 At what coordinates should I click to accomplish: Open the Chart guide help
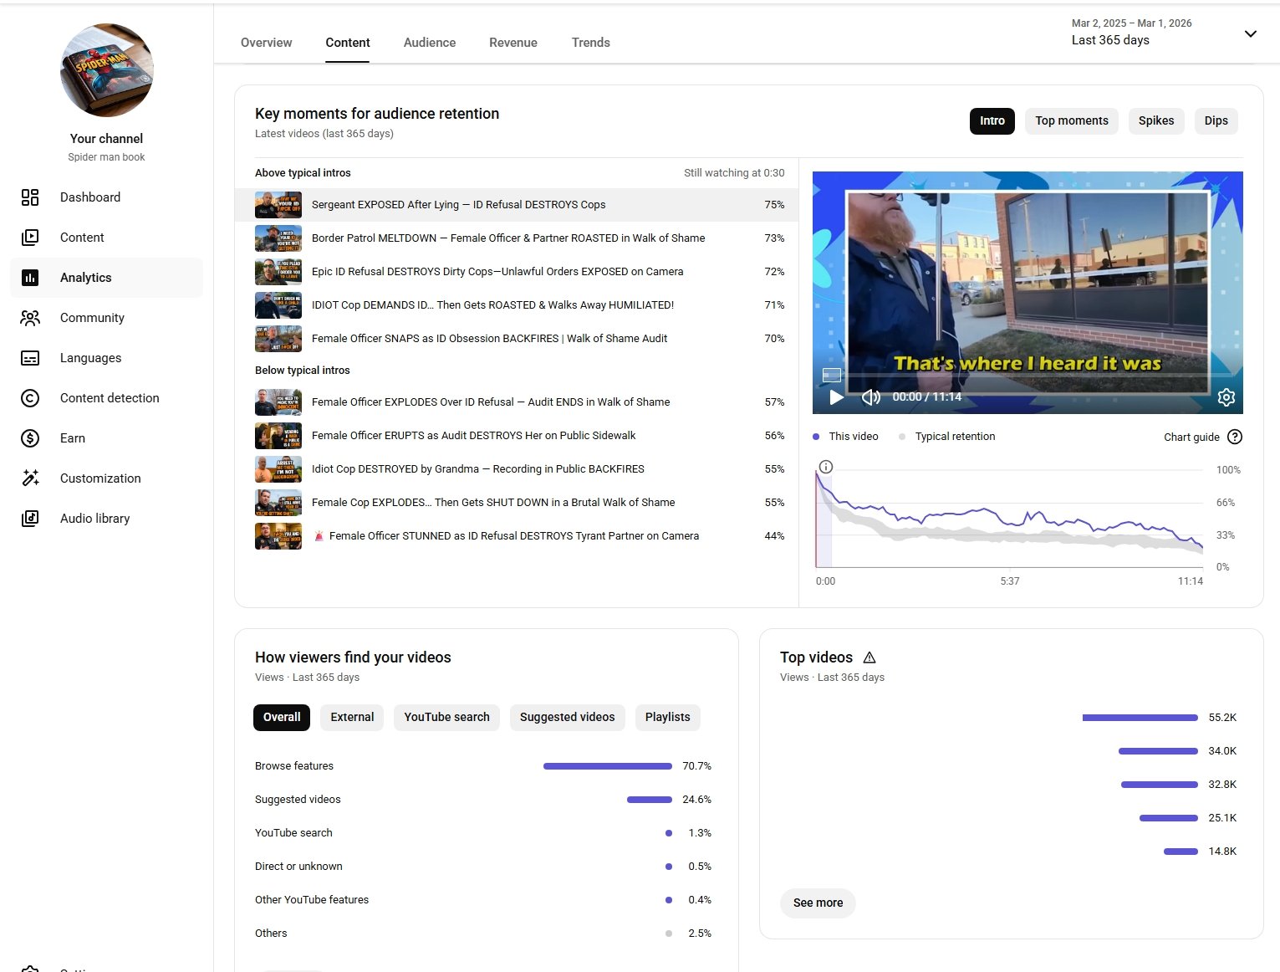(1234, 437)
